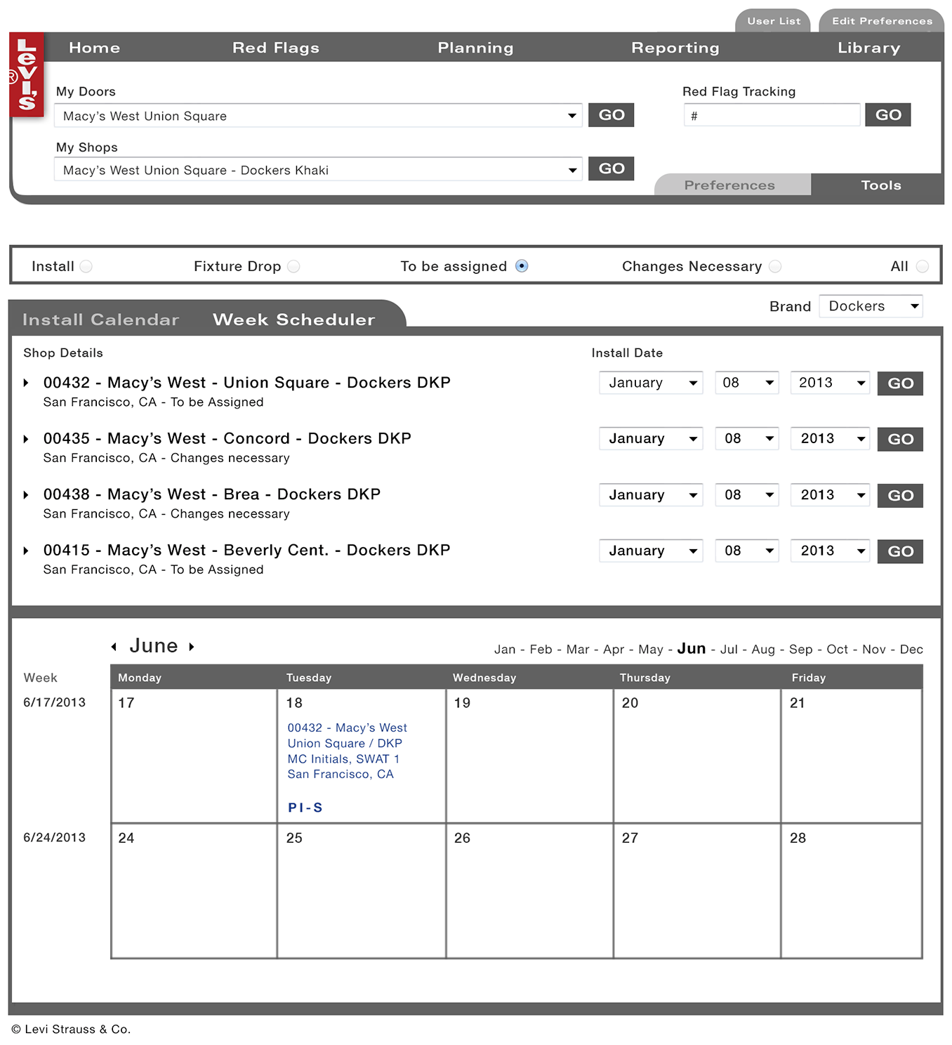Expand shop 00438 Brea details
Image resolution: width=952 pixels, height=1045 pixels.
(26, 495)
